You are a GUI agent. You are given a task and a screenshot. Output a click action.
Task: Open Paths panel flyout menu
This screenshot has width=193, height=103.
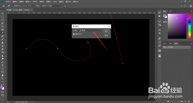tap(191, 43)
